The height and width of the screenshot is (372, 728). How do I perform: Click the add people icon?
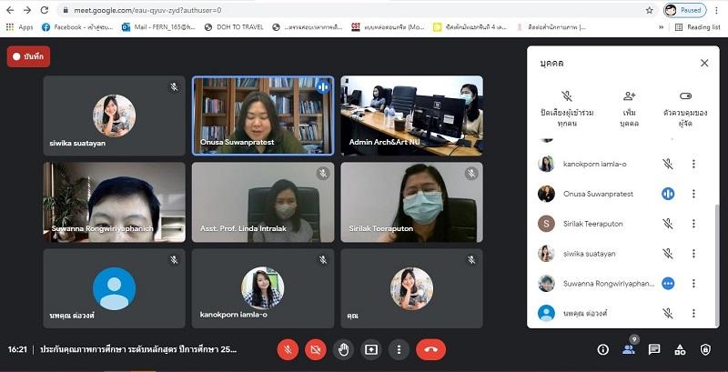[630, 96]
